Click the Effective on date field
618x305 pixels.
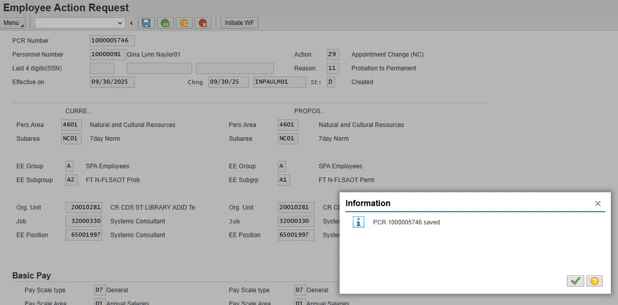tap(112, 82)
